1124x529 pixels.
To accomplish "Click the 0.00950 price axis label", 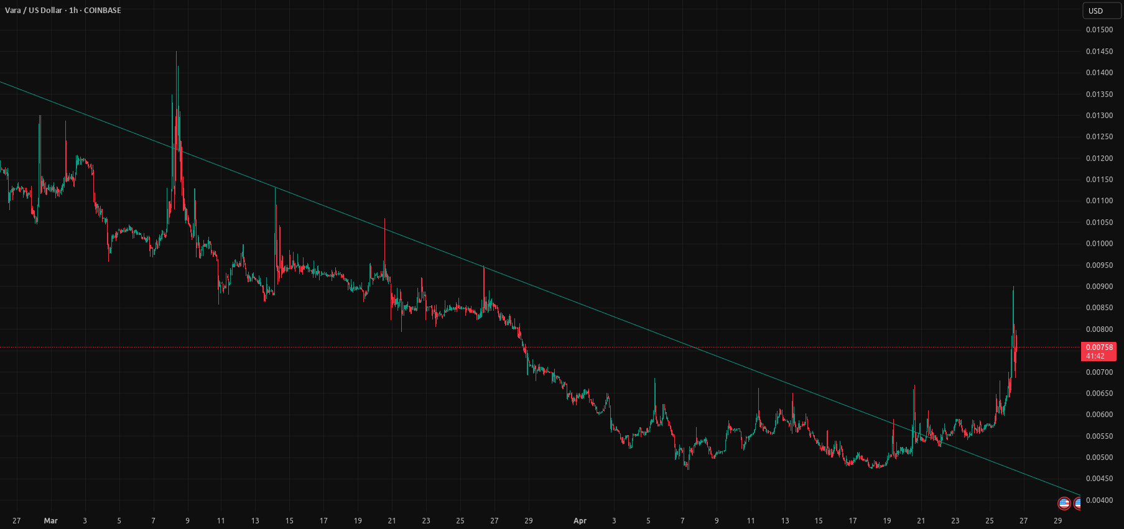I will [x=1099, y=265].
